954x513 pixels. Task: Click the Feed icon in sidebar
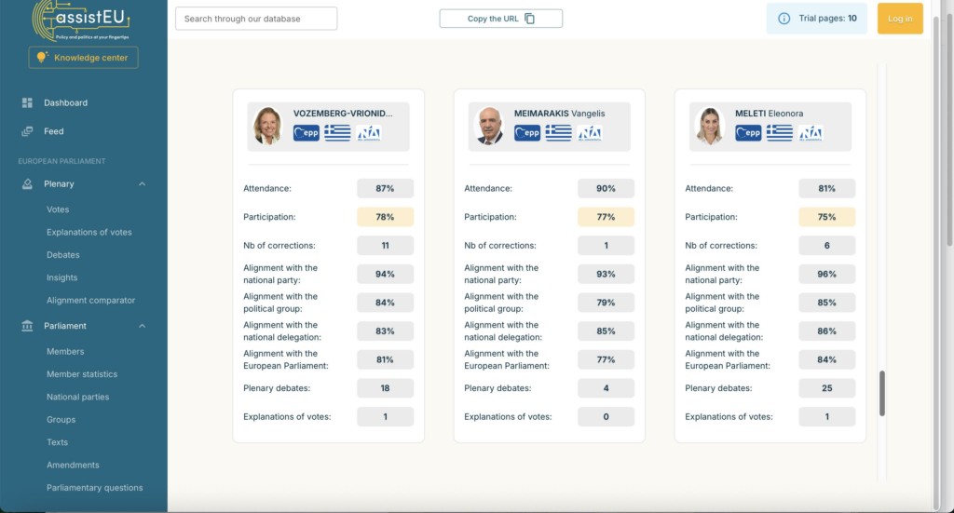point(27,131)
